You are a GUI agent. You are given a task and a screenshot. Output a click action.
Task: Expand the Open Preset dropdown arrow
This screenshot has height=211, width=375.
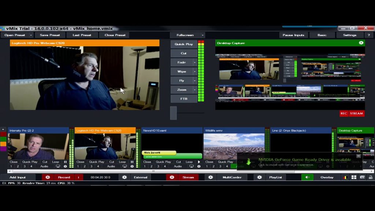point(31,35)
